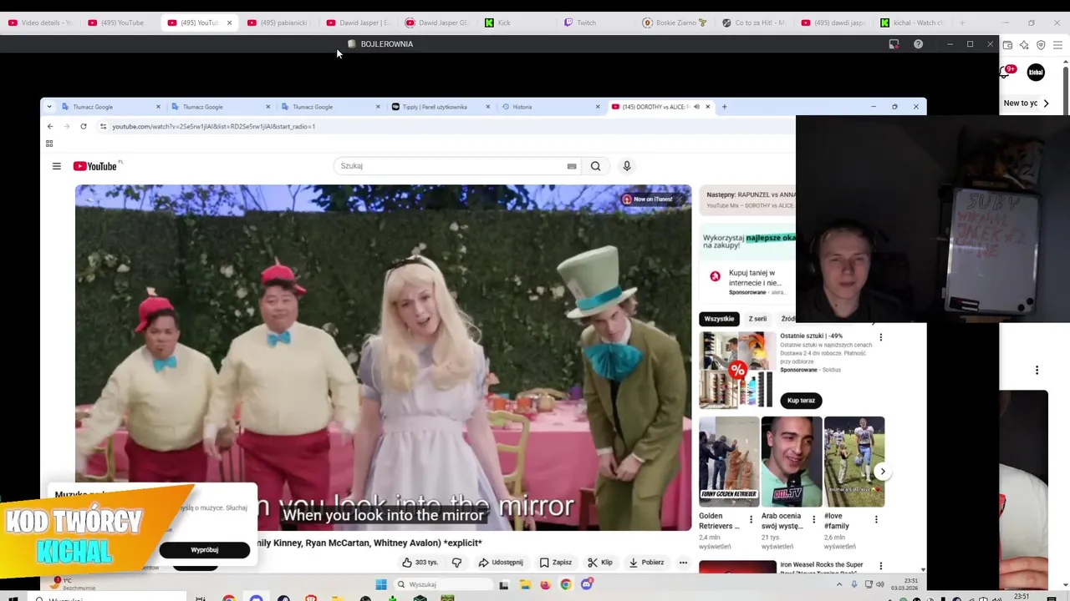Reload the inner browser page
Viewport: 1070px width, 601px height.
tap(84, 126)
